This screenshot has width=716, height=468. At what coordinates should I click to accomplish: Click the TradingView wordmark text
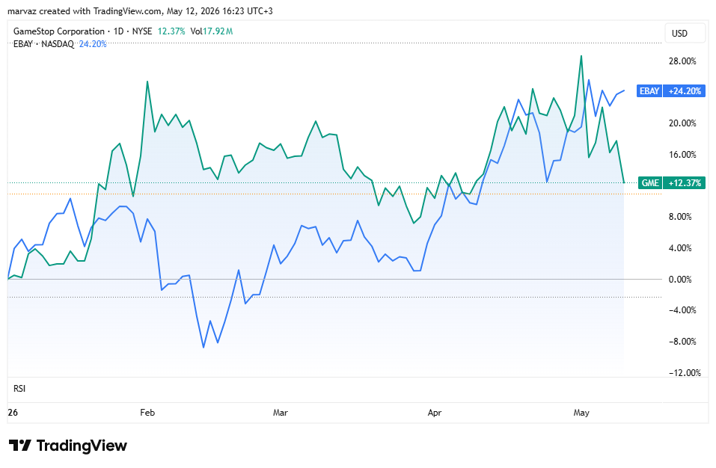click(82, 445)
